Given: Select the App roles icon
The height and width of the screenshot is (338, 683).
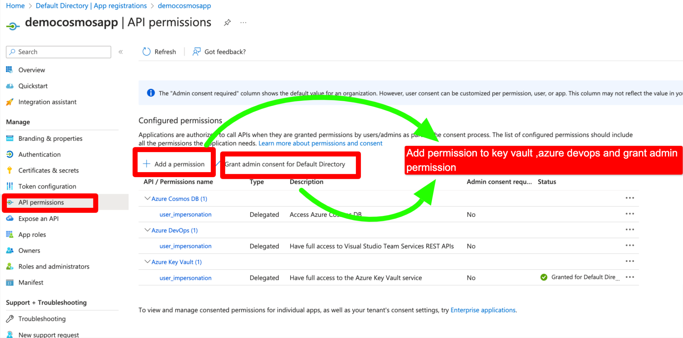Looking at the screenshot, I should (x=10, y=234).
